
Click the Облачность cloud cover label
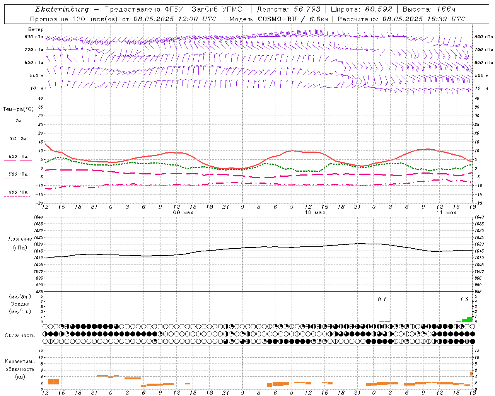pos(20,336)
